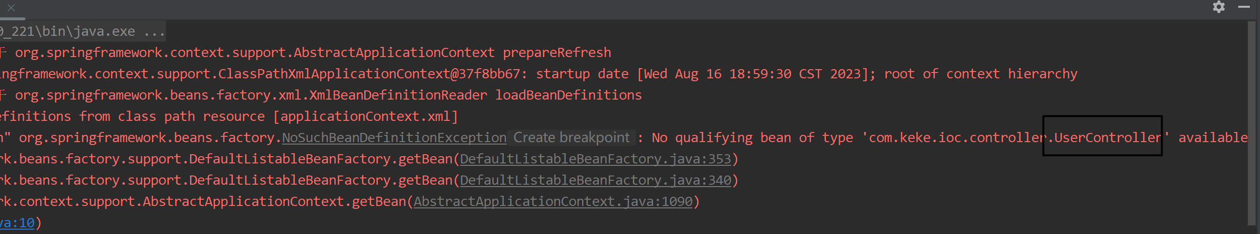Open the NoSuchBeanDefinitionException class link

[394, 138]
